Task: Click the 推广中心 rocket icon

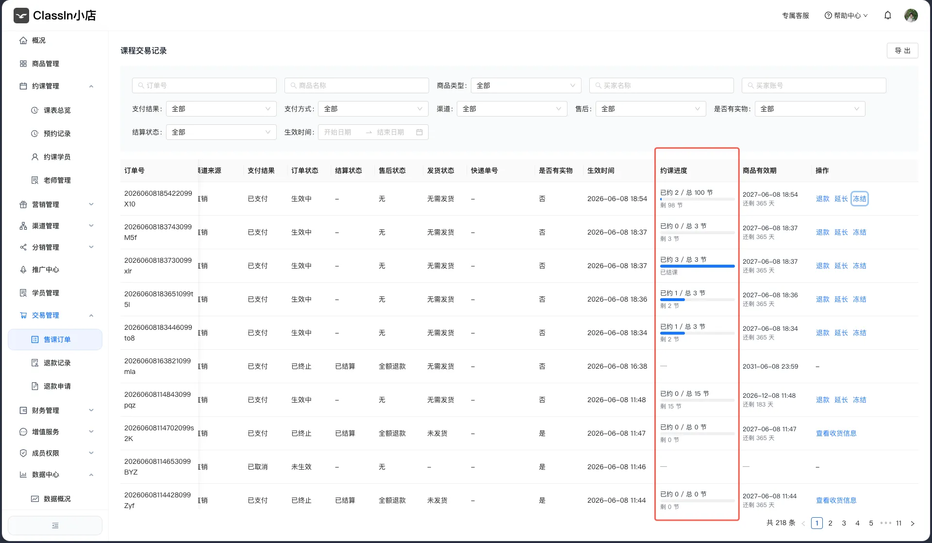Action: pyautogui.click(x=23, y=270)
